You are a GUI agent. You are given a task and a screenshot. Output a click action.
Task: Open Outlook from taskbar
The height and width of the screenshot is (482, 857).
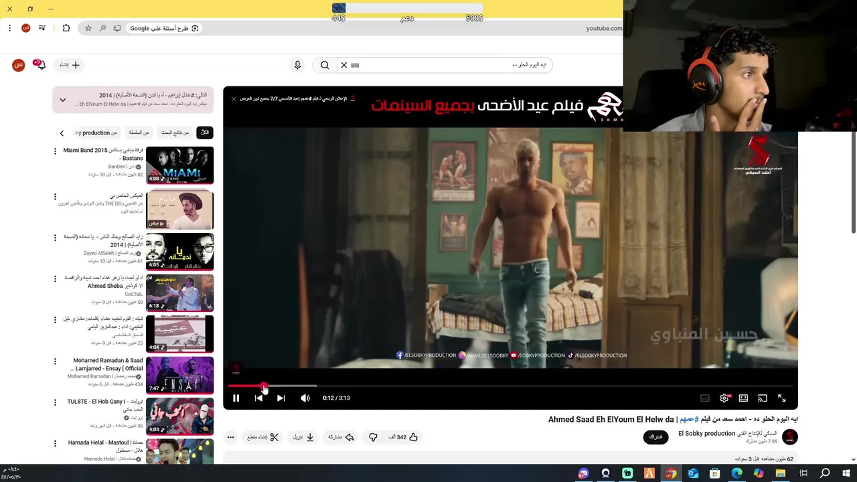[693, 473]
